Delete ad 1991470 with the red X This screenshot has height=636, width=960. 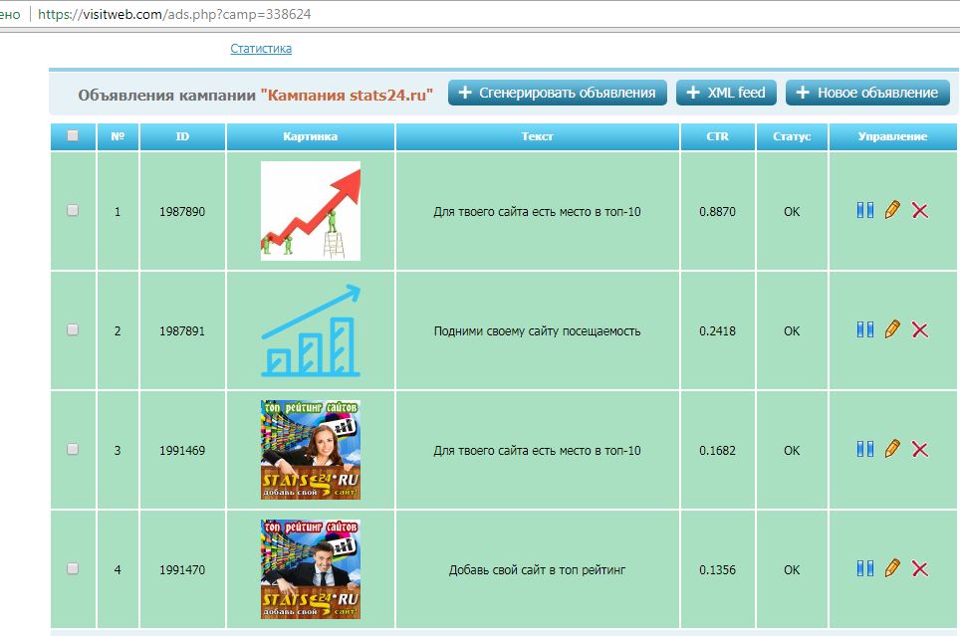(x=920, y=568)
